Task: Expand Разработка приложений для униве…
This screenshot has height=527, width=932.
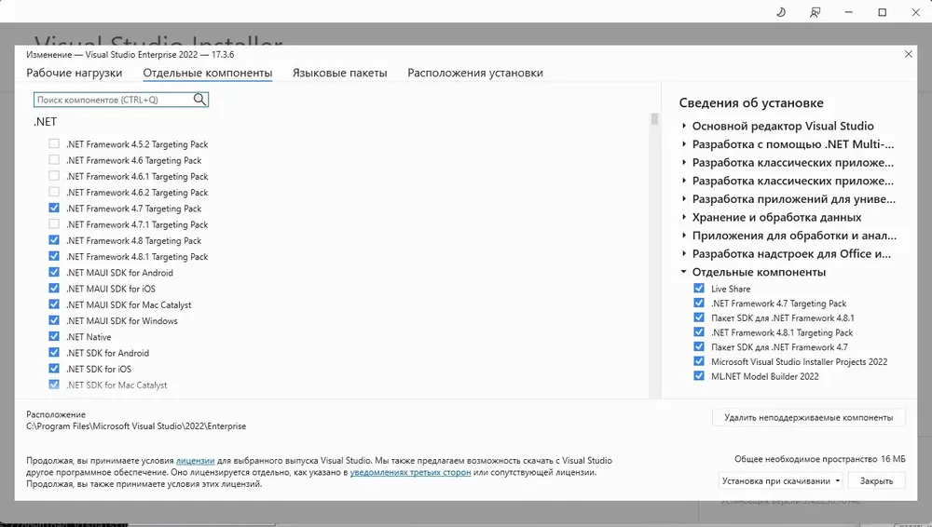Action: coord(684,199)
